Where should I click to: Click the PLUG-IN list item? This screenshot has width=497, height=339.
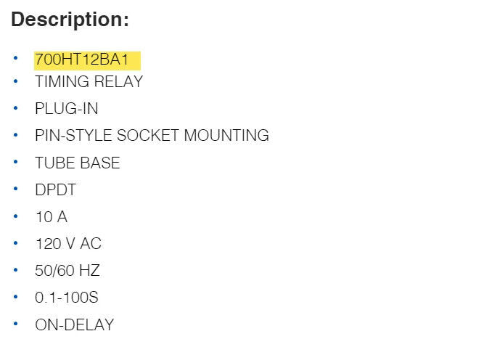click(x=67, y=108)
